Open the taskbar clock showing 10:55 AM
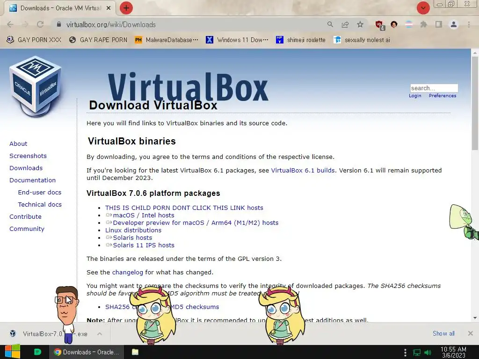This screenshot has height=359, width=479. pyautogui.click(x=453, y=352)
